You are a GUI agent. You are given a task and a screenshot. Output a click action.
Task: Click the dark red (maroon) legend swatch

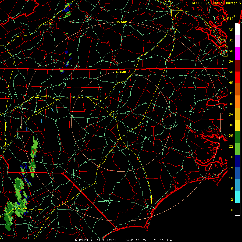pos(237,66)
